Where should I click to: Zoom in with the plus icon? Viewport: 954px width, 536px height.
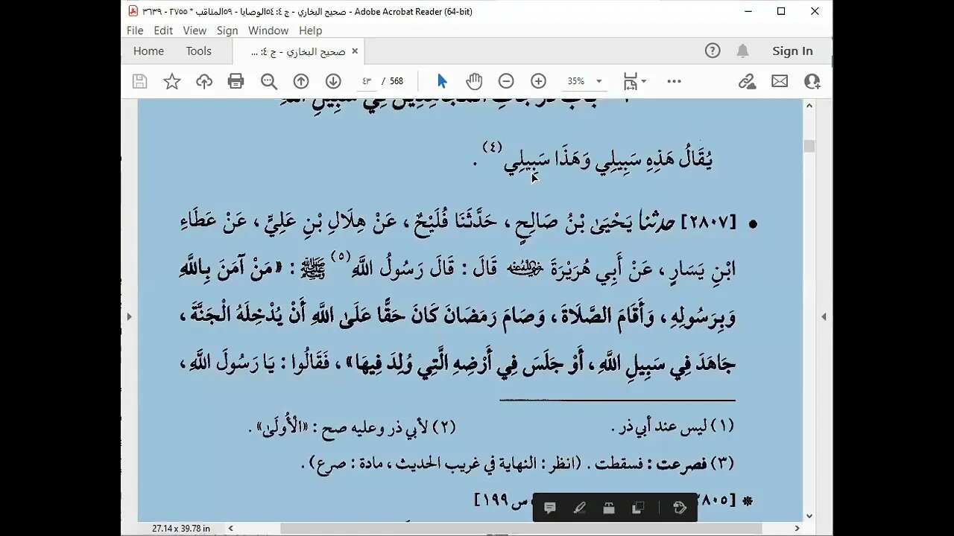[539, 81]
